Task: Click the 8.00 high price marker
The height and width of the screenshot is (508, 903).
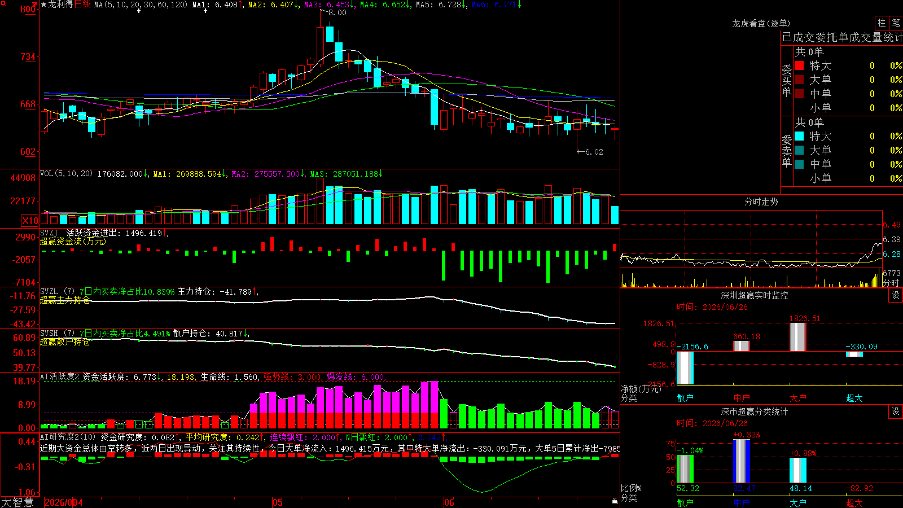Action: (x=337, y=12)
